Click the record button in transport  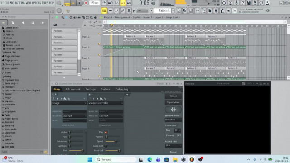click(86, 3)
